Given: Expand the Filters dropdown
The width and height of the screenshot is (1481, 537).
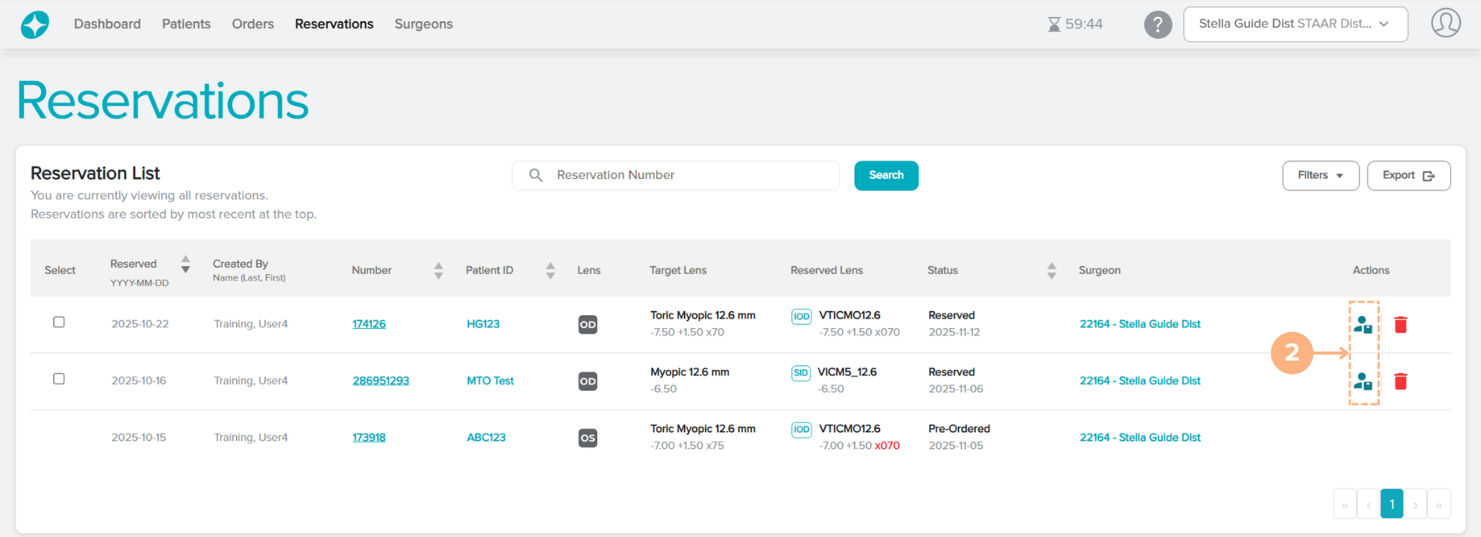Looking at the screenshot, I should (1320, 176).
